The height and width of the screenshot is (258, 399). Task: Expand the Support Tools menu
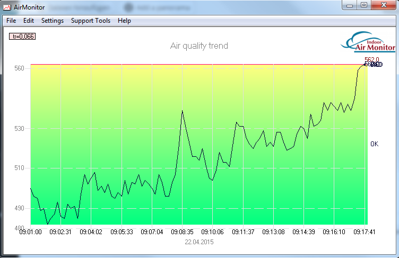coord(91,21)
